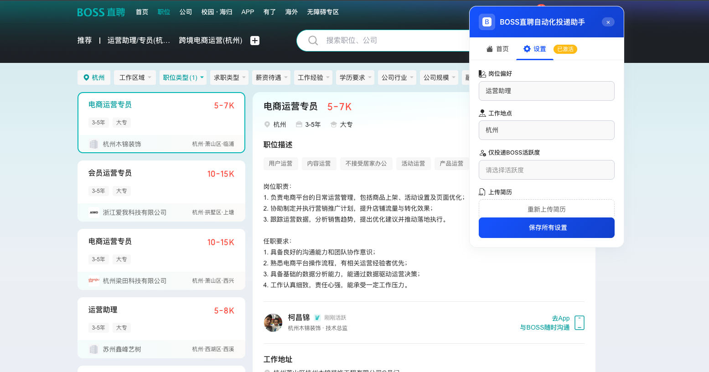Viewport: 709px width, 372px height.
Task: Click the phone icon next to 去App
Action: point(579,322)
